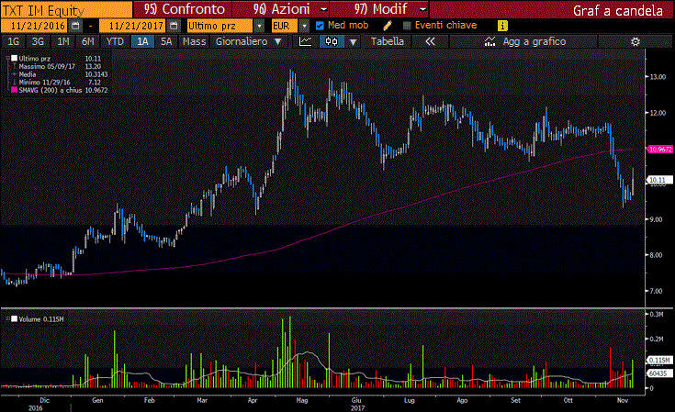Click the double left arrow collapse icon
This screenshot has width=675, height=412.
coord(430,42)
